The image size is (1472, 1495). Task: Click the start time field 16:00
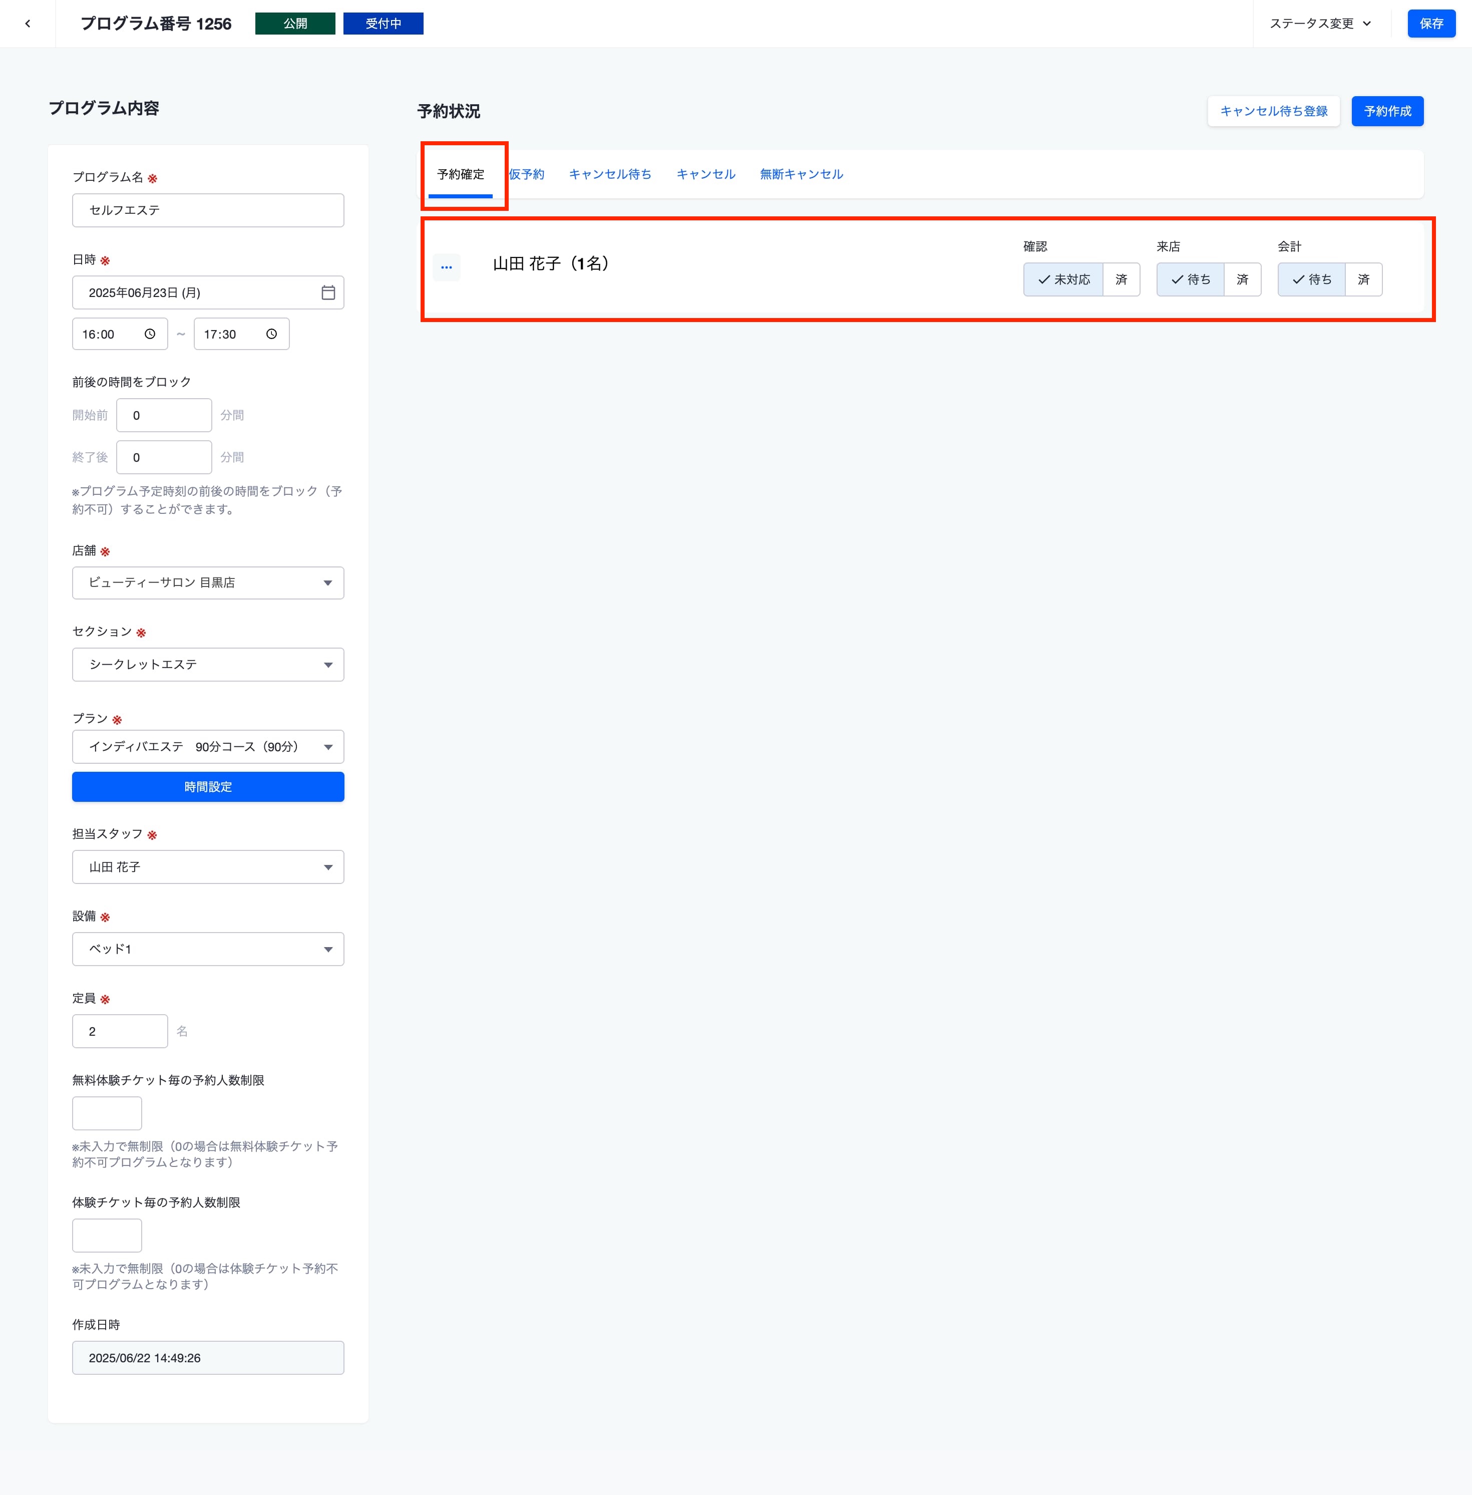pyautogui.click(x=120, y=334)
